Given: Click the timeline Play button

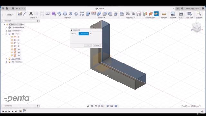Looking at the screenshot, I should [9, 111].
